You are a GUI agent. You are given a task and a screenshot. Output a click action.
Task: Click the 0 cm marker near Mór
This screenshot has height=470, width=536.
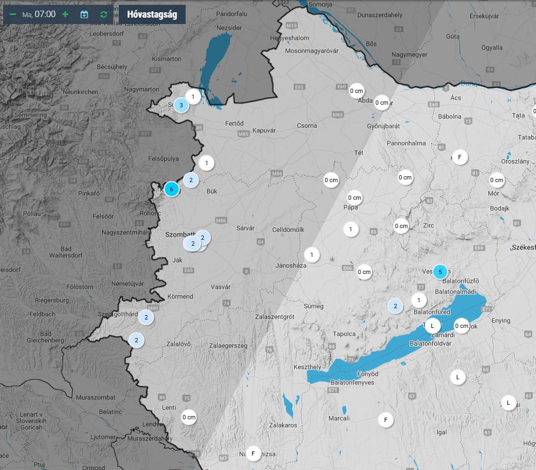pos(497,180)
